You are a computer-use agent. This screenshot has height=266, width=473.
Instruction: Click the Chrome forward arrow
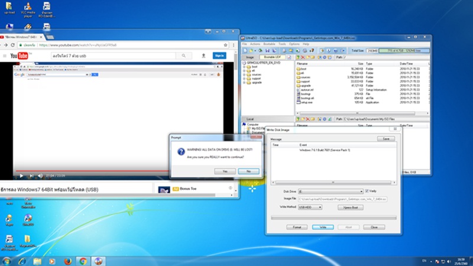tap(5, 45)
